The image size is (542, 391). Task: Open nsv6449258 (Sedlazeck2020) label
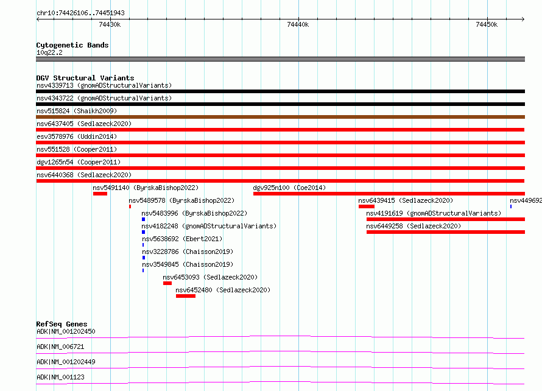click(414, 226)
